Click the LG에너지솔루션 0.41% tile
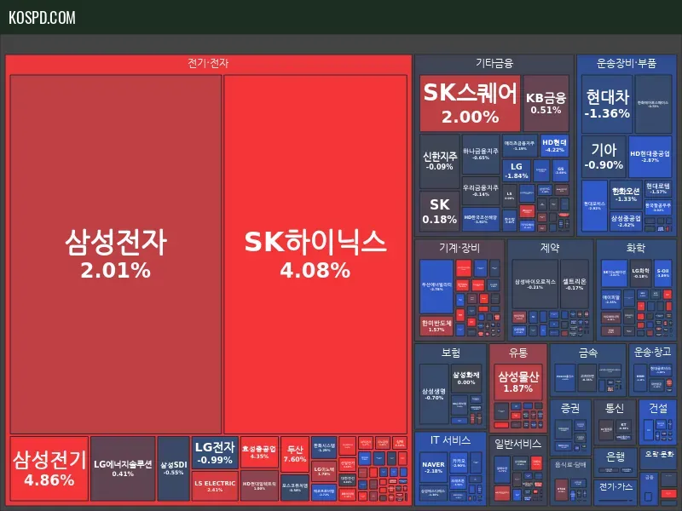The image size is (682, 511). [x=123, y=468]
